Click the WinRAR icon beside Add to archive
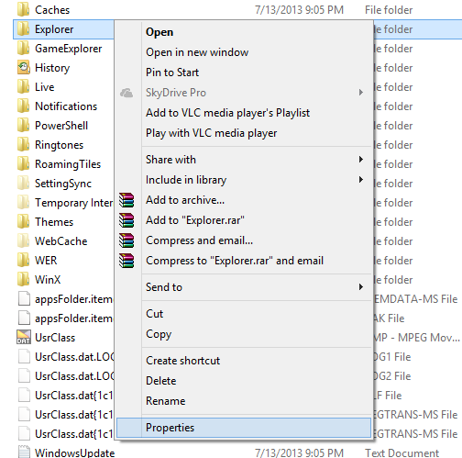462x458 pixels. [126, 200]
